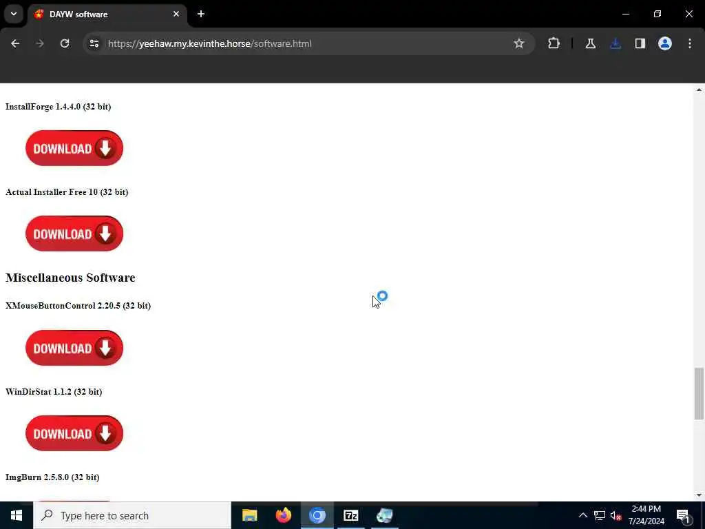Image resolution: width=705 pixels, height=529 pixels.
Task: Download WinDirStat 1.1.2
Action: point(74,433)
